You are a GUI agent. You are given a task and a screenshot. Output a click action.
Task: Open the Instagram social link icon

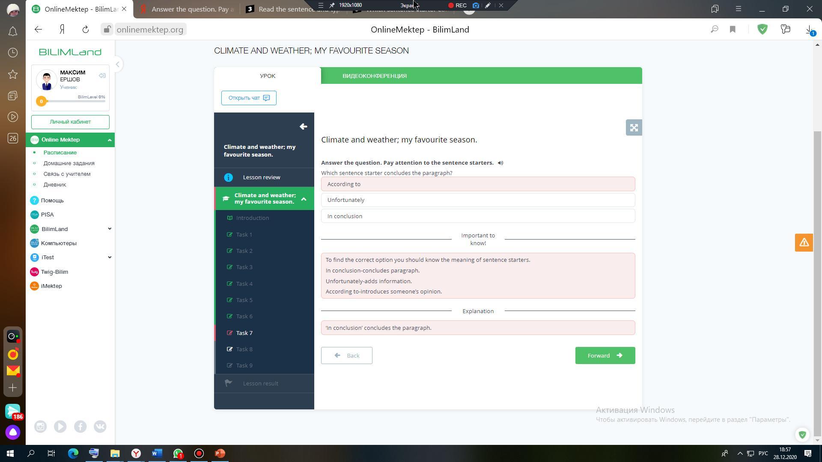[x=40, y=426]
